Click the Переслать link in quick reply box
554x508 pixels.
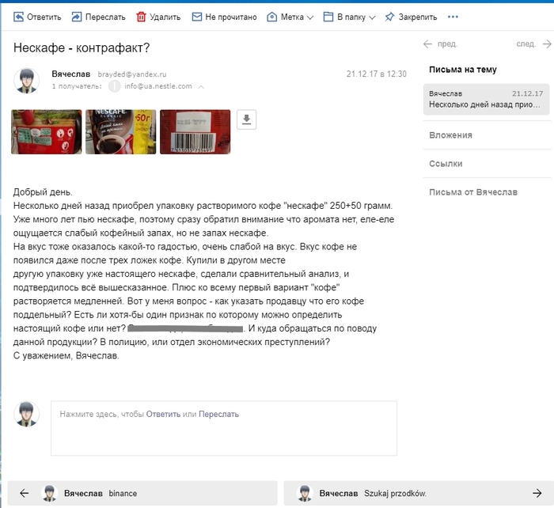click(218, 414)
